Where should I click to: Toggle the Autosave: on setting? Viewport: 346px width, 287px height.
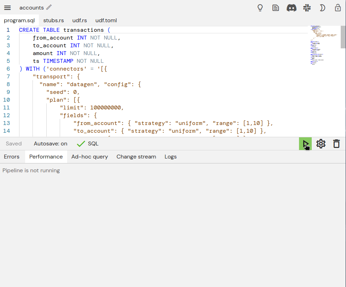click(51, 144)
